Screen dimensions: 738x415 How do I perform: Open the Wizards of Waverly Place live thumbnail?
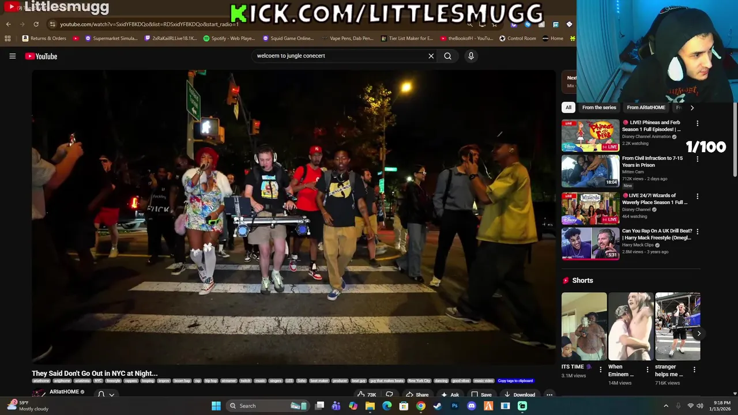click(x=590, y=208)
